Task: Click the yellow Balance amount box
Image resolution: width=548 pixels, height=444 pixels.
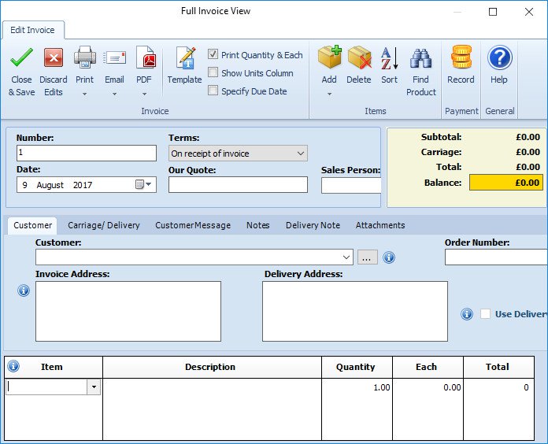Action: coord(505,183)
